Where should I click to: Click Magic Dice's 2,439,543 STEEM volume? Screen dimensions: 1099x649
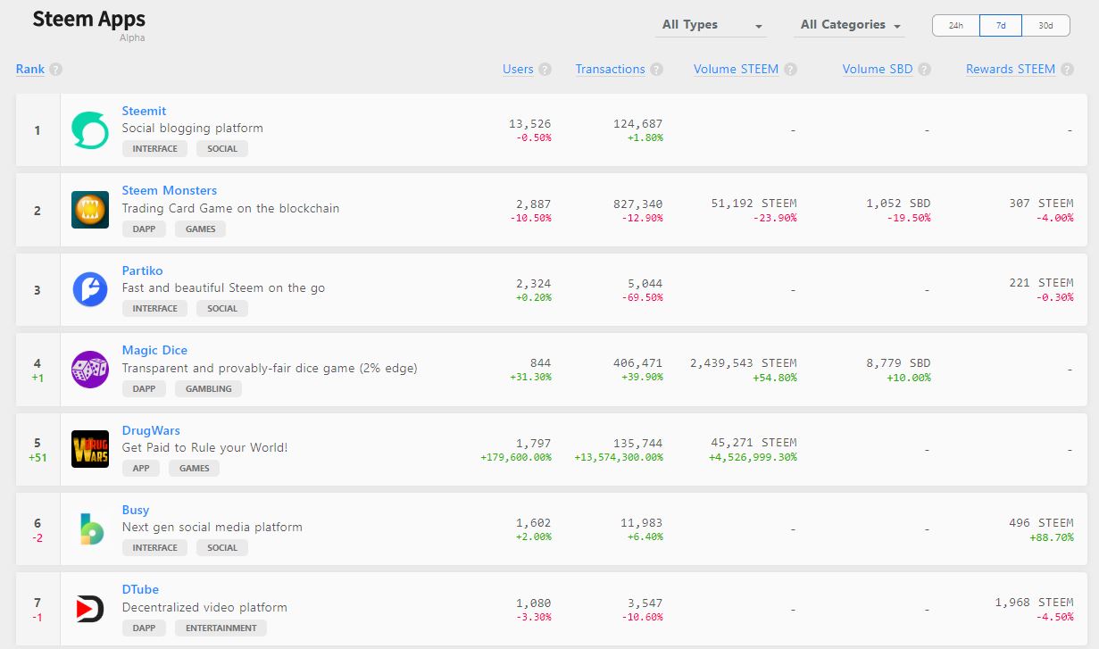click(x=744, y=363)
